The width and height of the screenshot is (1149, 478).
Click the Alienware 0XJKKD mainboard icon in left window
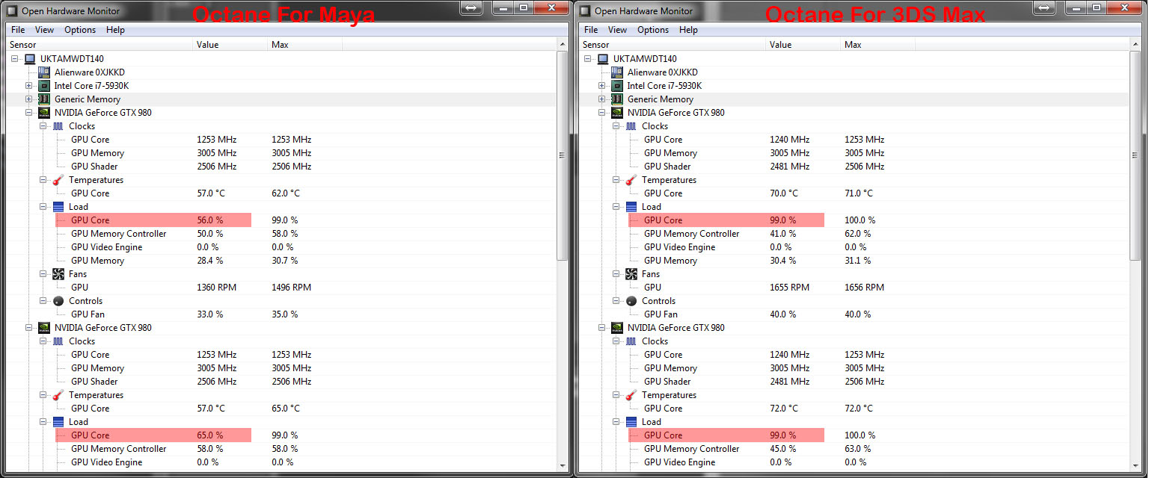coord(44,72)
